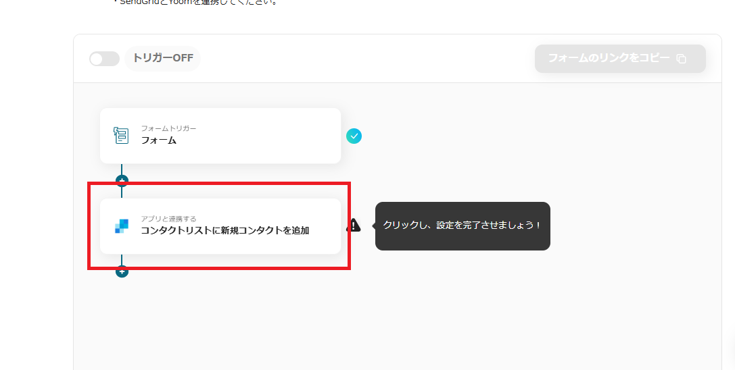Screen dimensions: 735x370
Task: Add step with plus below SendGrid card
Action: tap(122, 271)
